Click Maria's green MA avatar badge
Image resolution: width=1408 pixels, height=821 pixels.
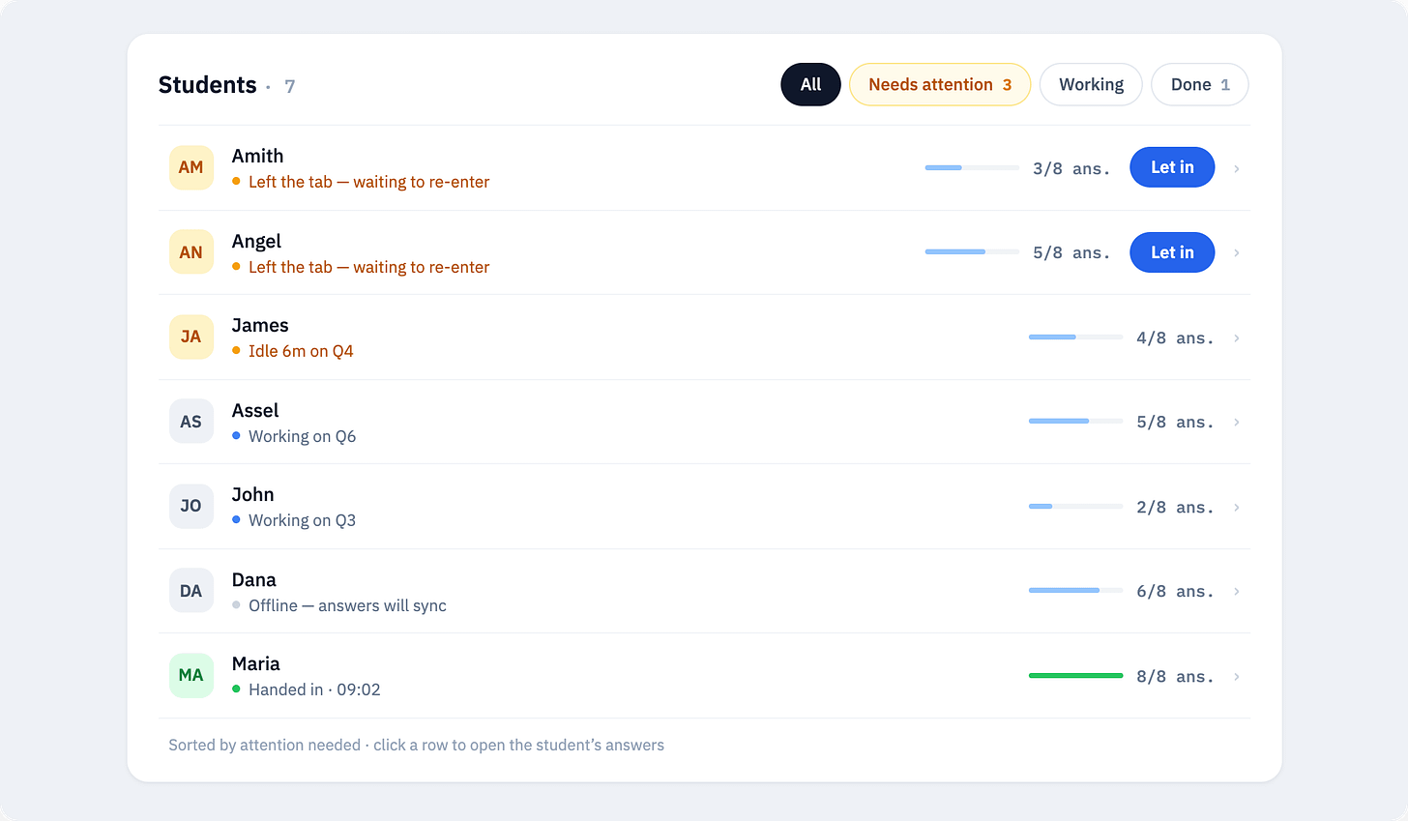[x=191, y=675]
